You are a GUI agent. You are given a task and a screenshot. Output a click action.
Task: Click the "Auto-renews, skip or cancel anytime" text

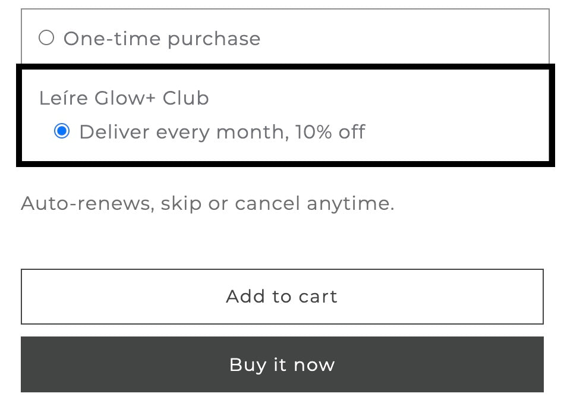[207, 203]
